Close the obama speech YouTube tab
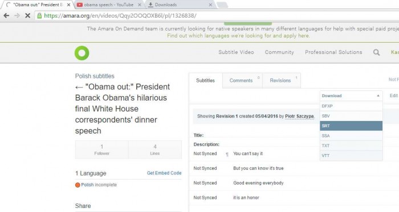Screen dimensions: 399x212 [x=140, y=5]
